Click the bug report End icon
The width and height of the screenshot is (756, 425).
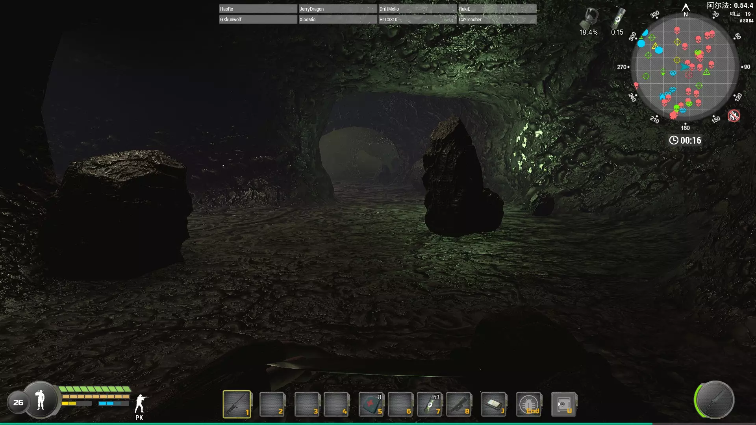(x=528, y=404)
